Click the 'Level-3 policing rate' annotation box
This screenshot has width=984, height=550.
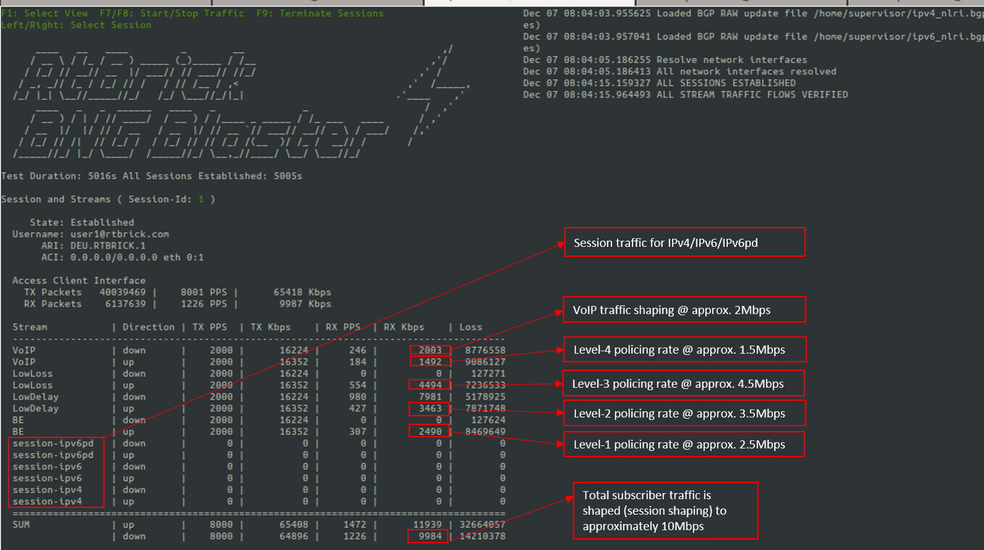click(x=683, y=384)
